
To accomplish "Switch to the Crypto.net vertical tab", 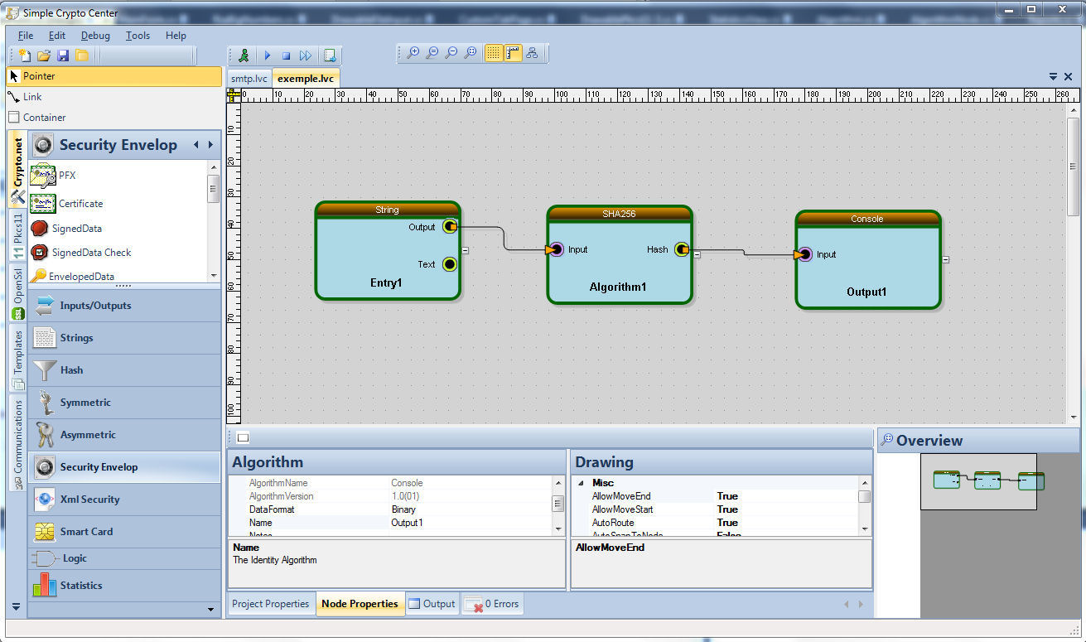I will pos(17,171).
